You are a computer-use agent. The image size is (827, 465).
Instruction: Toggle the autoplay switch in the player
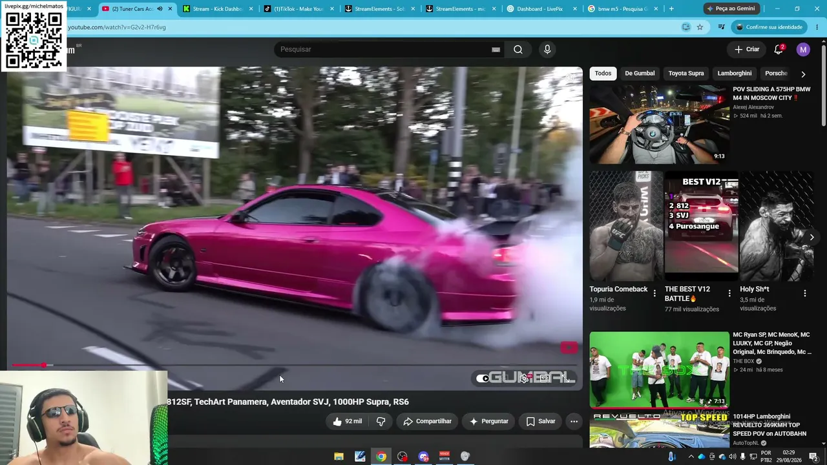pos(483,378)
